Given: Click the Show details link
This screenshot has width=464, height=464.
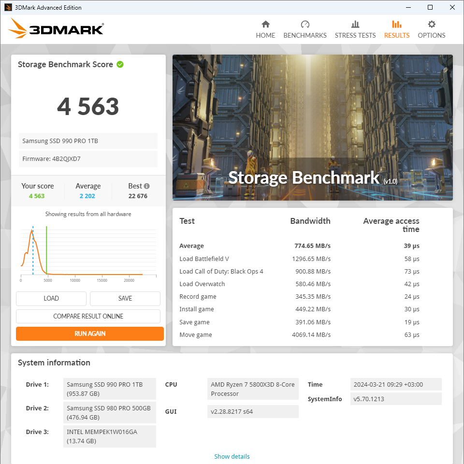Looking at the screenshot, I should point(232,456).
